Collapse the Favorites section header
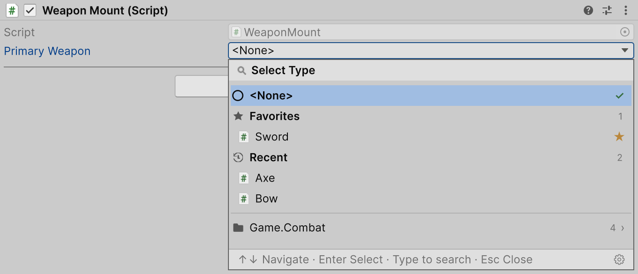 (430, 116)
